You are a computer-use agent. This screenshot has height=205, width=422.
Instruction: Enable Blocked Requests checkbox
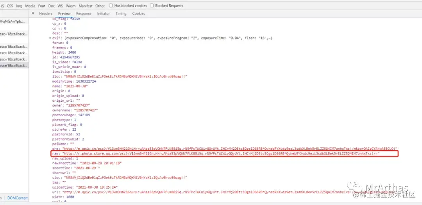click(152, 5)
